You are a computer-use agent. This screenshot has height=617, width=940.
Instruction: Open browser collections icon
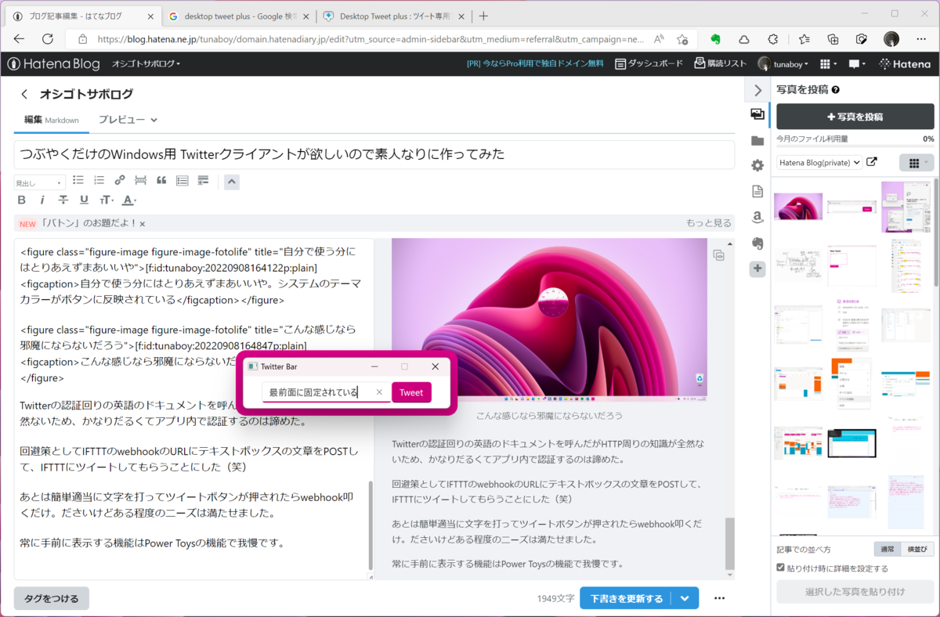click(x=833, y=38)
